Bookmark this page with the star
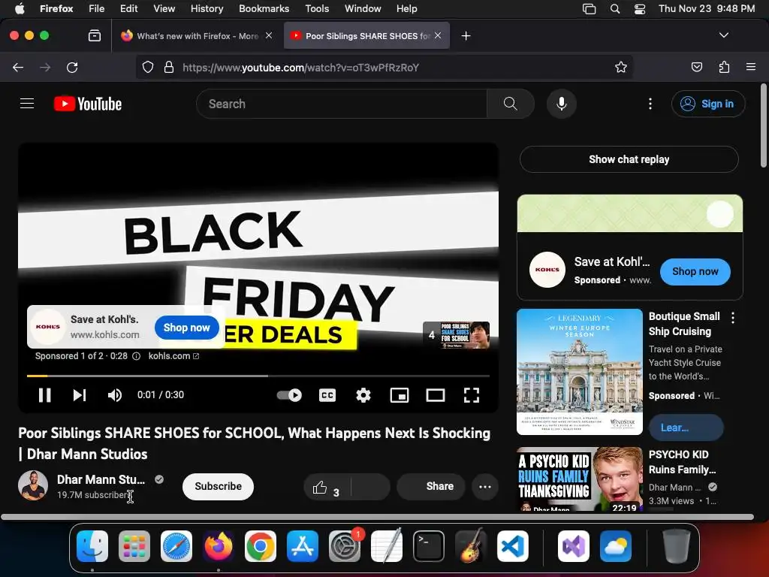The width and height of the screenshot is (769, 577). pos(621,67)
